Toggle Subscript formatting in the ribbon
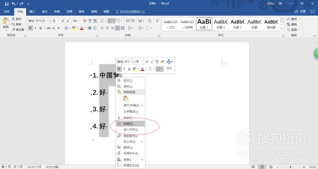This screenshot has height=169, width=318. point(54,28)
